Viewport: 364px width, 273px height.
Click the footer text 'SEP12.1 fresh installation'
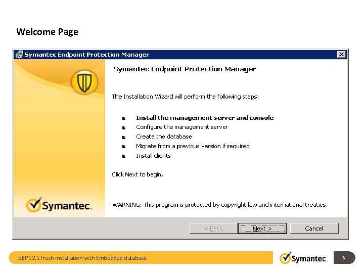[x=82, y=258]
